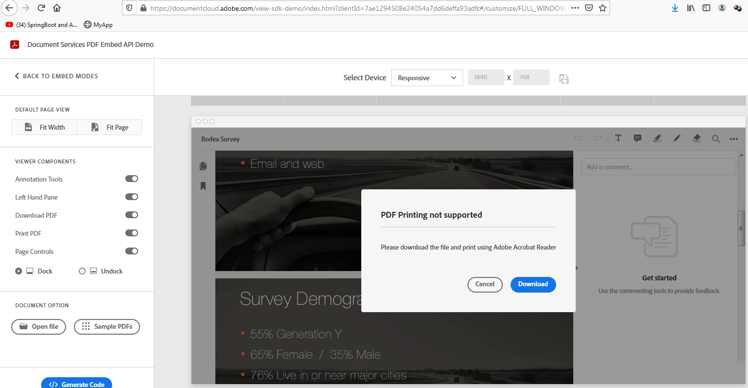Click the device height field 768
The width and height of the screenshot is (748, 388).
[531, 77]
